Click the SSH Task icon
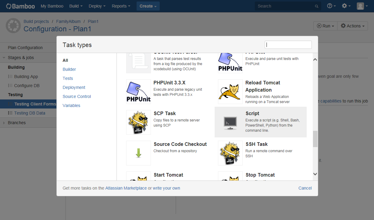This screenshot has height=220, width=374. coord(230,153)
